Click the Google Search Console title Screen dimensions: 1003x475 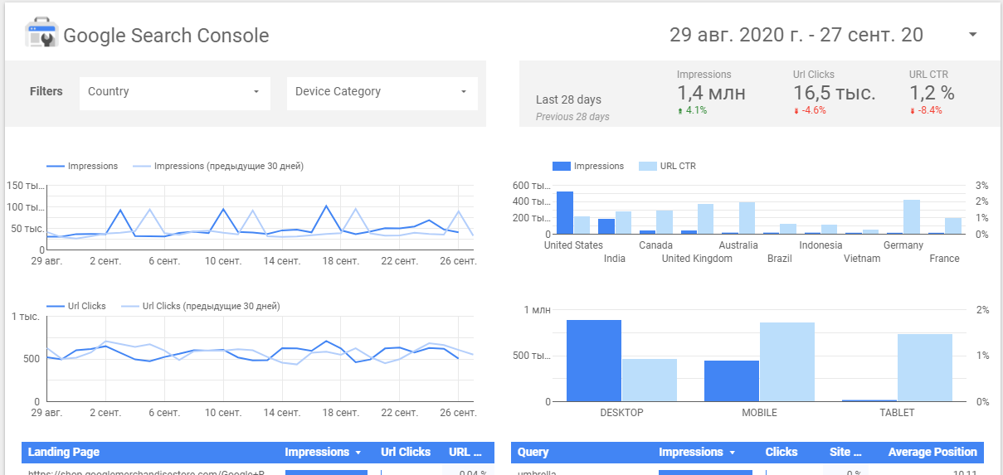[x=166, y=36]
